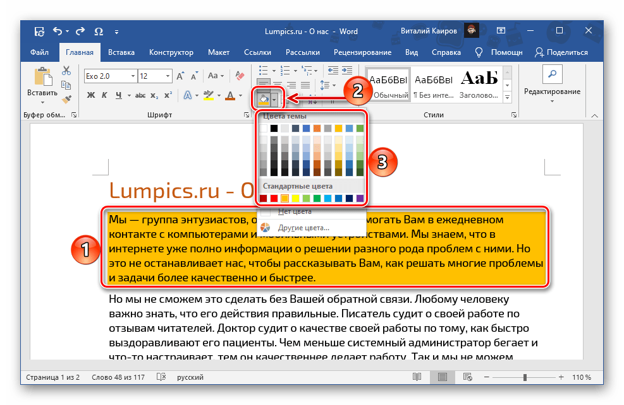Screen dimensions: 624x405
Task: Click the Clear Formatting eraser icon
Action: click(x=239, y=76)
